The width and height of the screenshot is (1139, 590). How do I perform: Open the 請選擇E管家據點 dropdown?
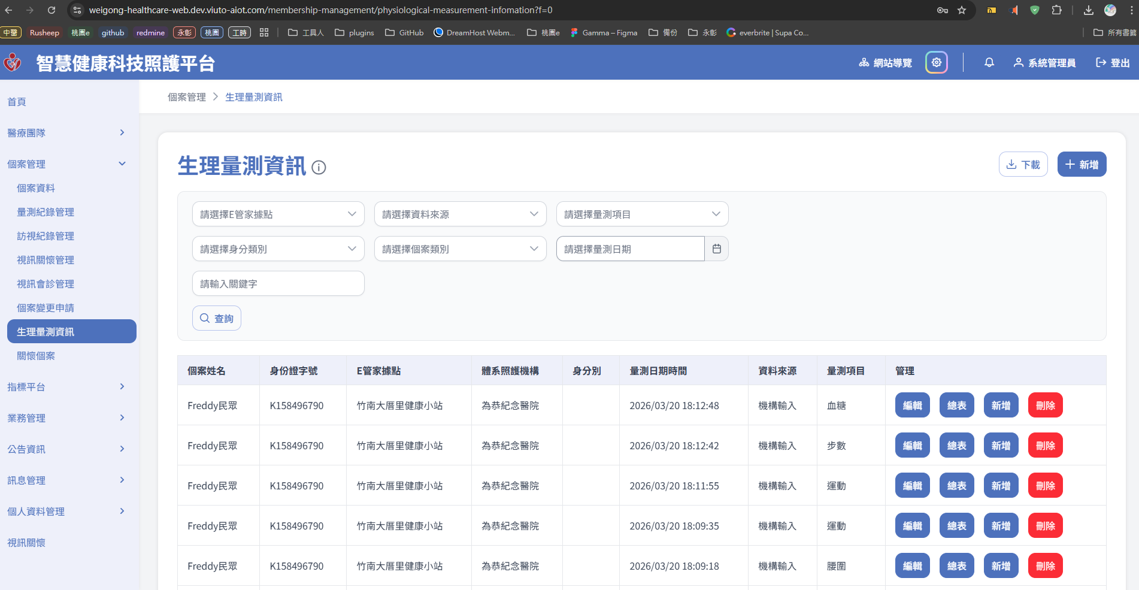pos(278,214)
